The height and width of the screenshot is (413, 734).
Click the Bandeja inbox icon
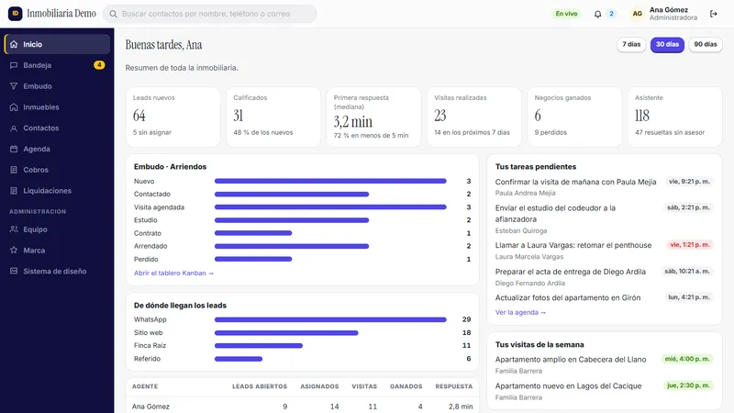[14, 65]
